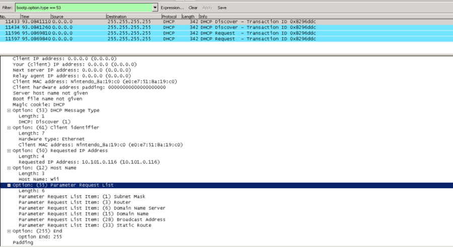Collapse Option 61 Client identifier

click(9, 128)
